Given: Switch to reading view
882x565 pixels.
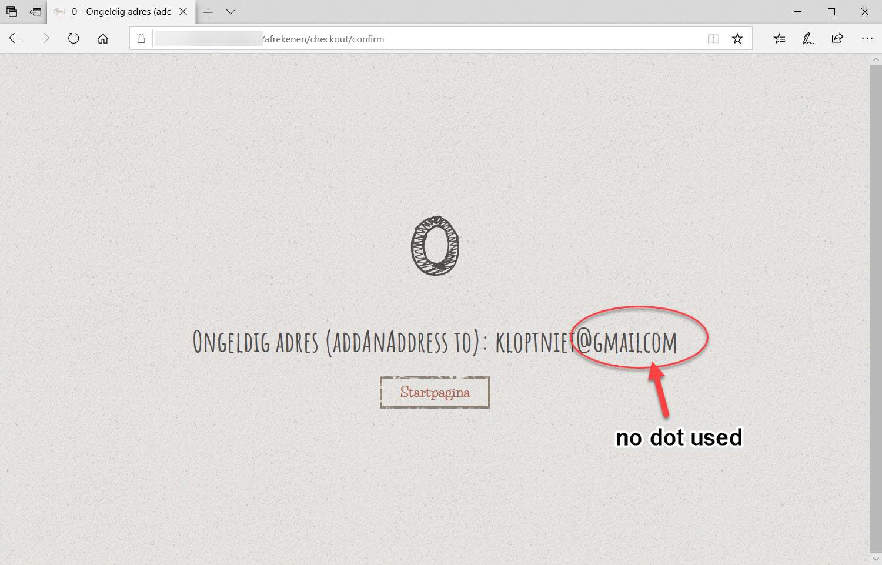Looking at the screenshot, I should coord(713,39).
